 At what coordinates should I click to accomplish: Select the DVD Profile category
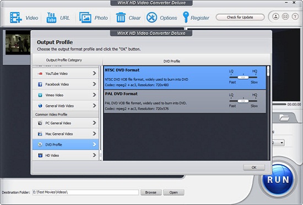pyautogui.click(x=66, y=145)
